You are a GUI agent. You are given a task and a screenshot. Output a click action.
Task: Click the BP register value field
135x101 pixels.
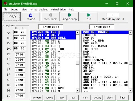click(20, 75)
